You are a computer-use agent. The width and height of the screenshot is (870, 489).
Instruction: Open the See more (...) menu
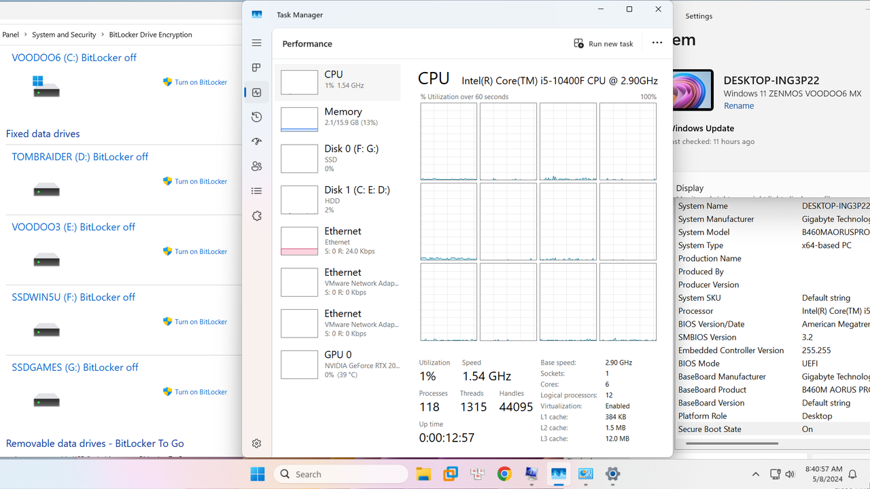[657, 43]
